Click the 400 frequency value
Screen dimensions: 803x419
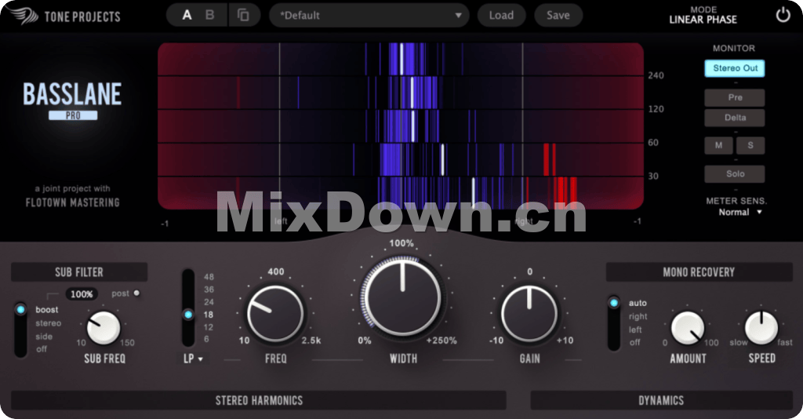pos(275,271)
